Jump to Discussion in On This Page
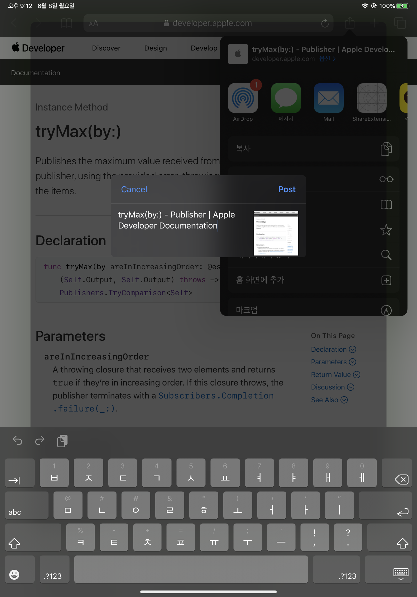417x597 pixels. click(332, 387)
